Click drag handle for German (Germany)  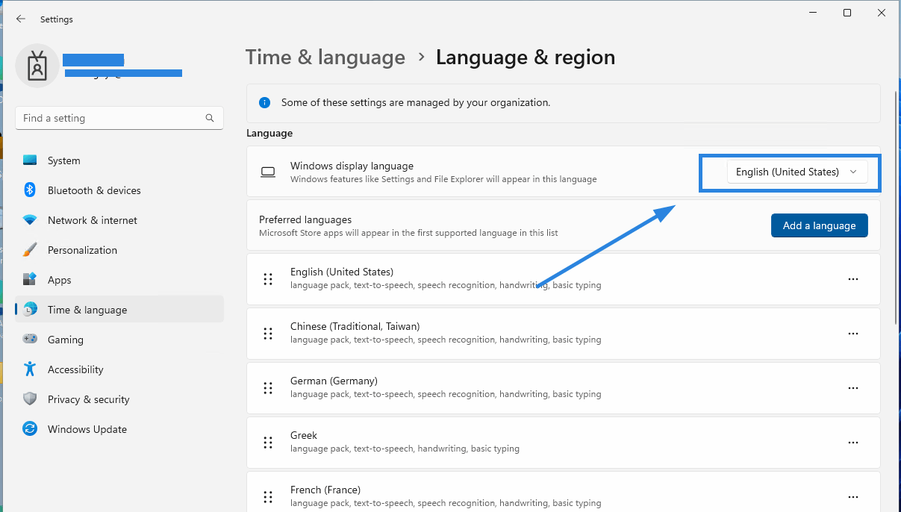pos(268,388)
